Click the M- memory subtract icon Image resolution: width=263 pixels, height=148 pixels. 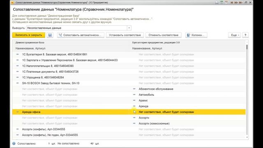click(241, 2)
